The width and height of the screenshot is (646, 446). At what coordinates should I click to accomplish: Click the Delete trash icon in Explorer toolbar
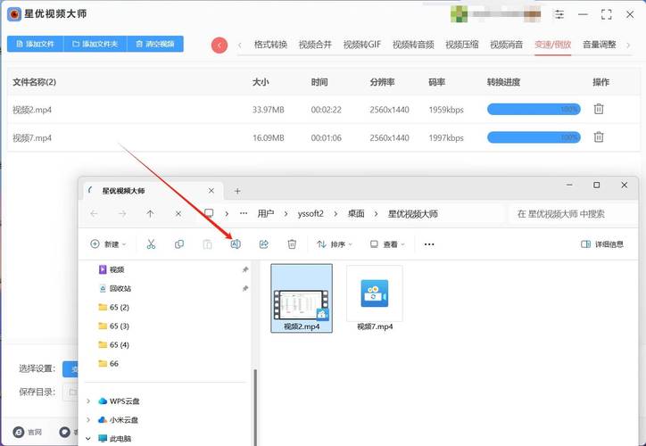[292, 244]
